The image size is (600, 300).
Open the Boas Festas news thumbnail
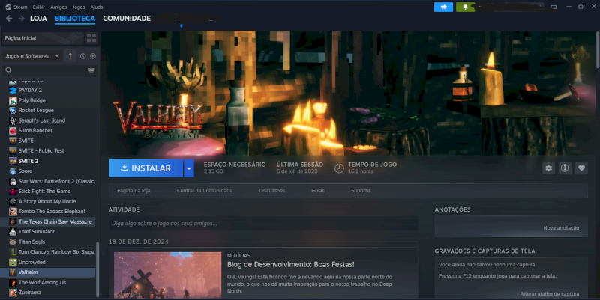pos(167,275)
